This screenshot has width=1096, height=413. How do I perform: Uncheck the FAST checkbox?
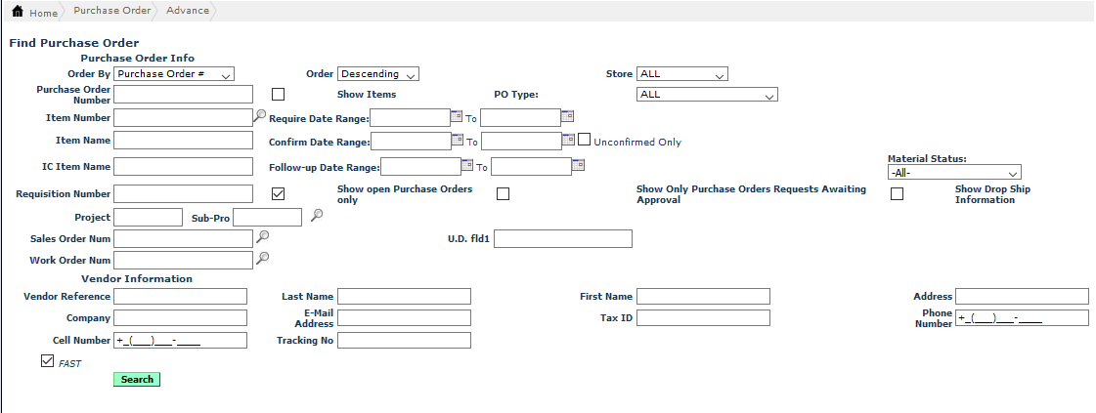click(47, 361)
